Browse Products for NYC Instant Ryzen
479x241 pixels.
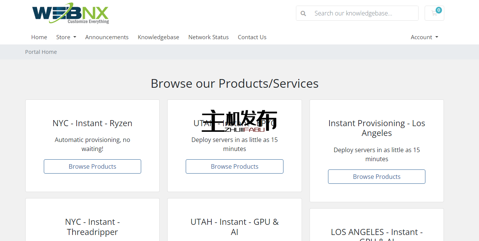pyautogui.click(x=92, y=166)
